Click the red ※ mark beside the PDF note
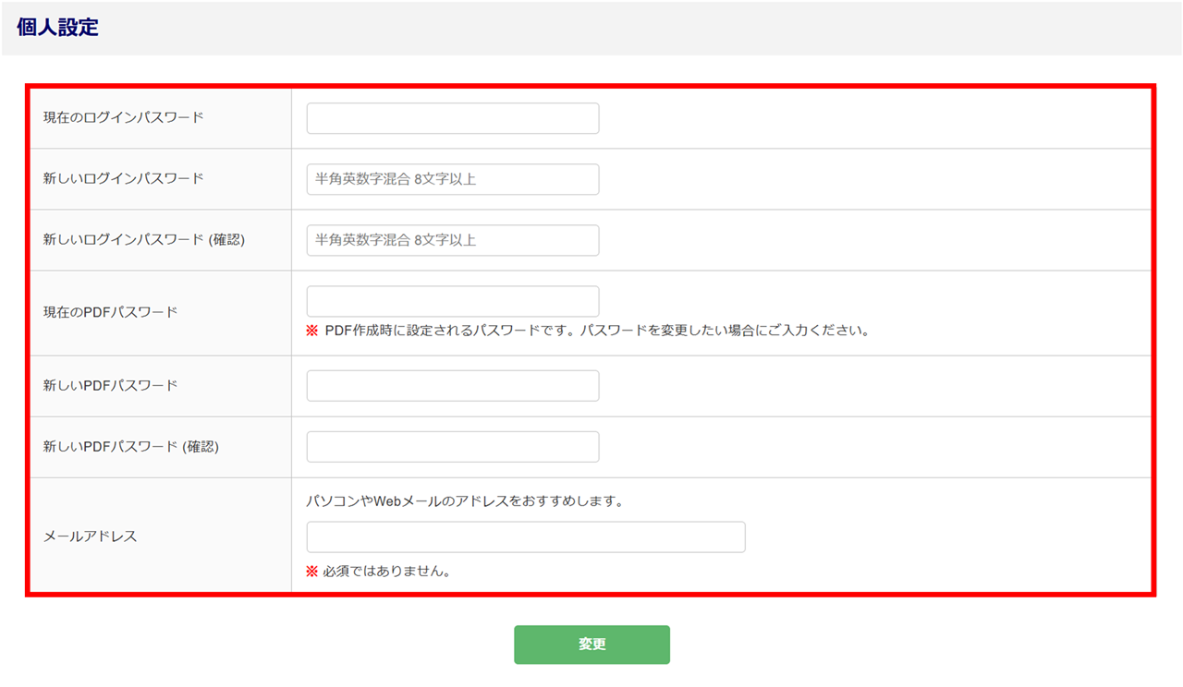 point(311,331)
